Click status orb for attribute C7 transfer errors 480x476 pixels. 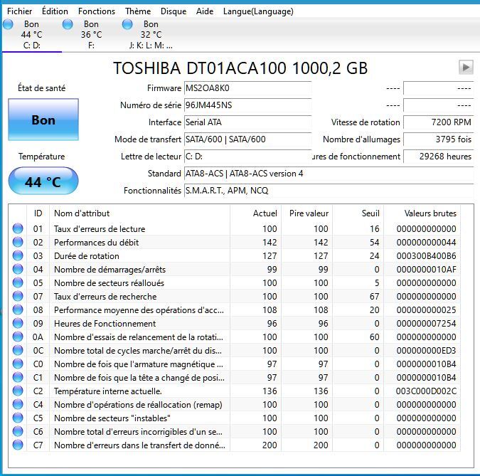[18, 445]
